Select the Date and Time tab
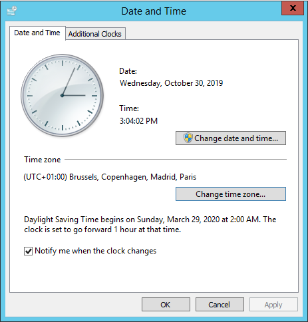Screen dimensions: 308x322 coord(37,33)
